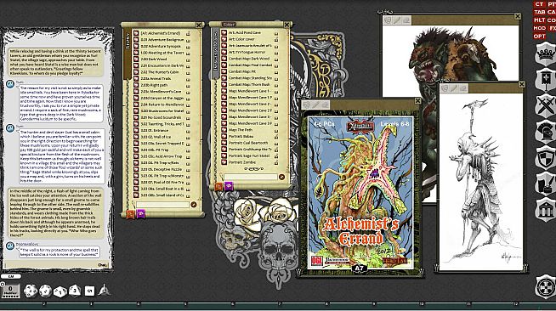Open the Chat mode label
The width and height of the screenshot is (556, 311).
[x=103, y=264]
